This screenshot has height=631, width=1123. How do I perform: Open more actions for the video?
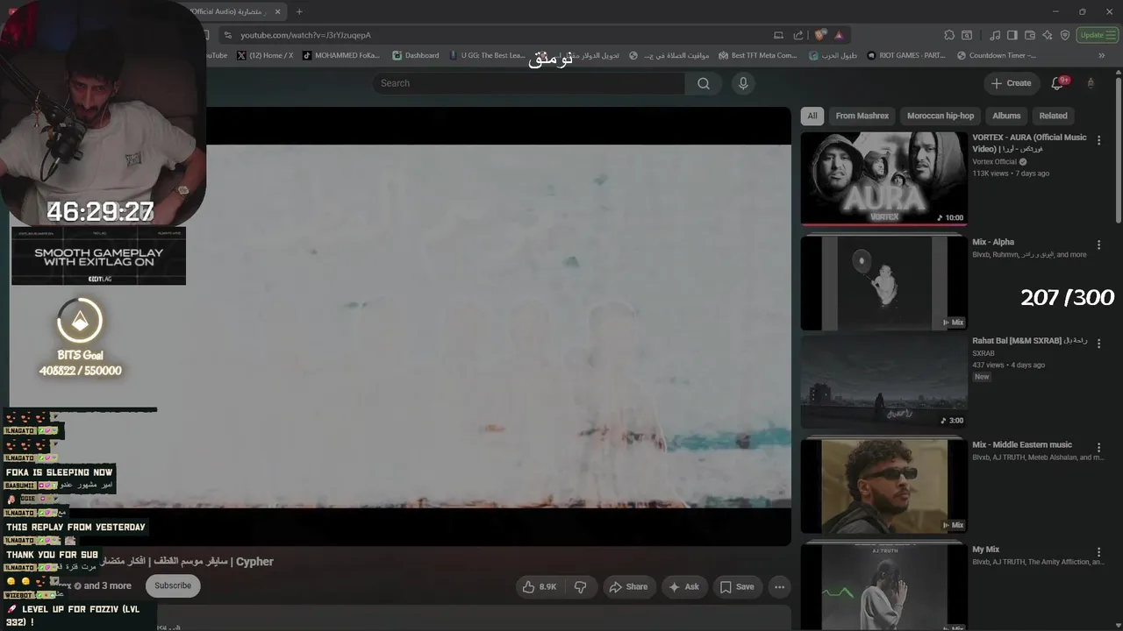pos(779,587)
